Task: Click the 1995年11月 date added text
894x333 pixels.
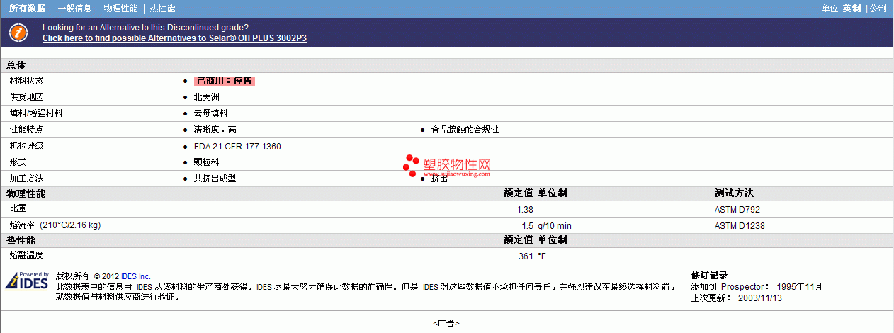Action: point(800,287)
